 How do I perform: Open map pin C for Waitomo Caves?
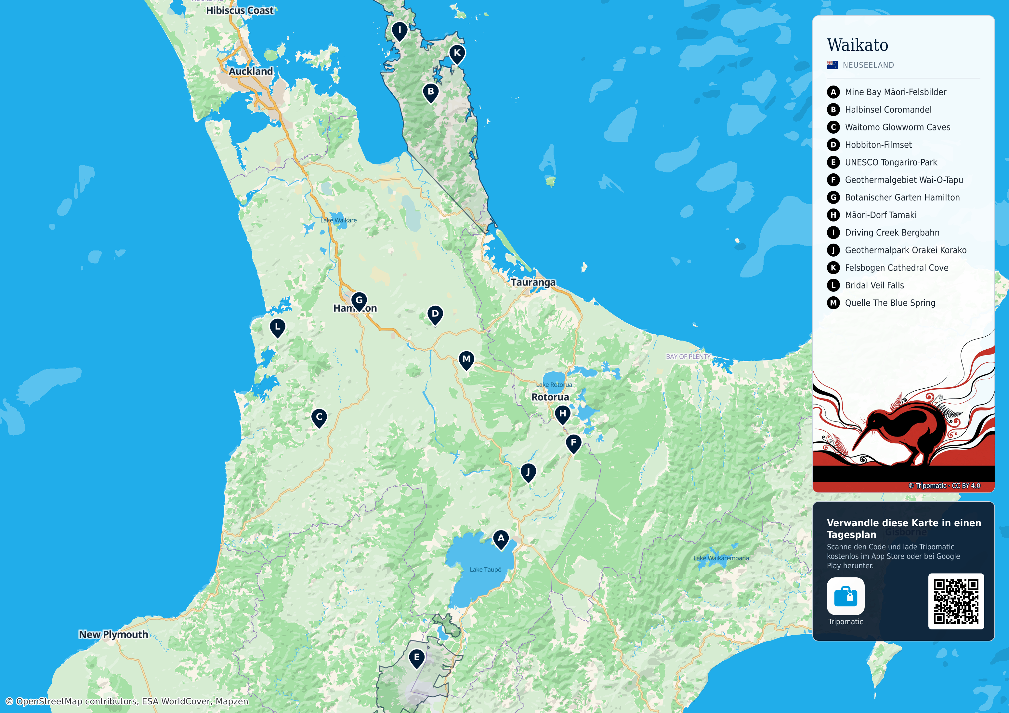(319, 418)
